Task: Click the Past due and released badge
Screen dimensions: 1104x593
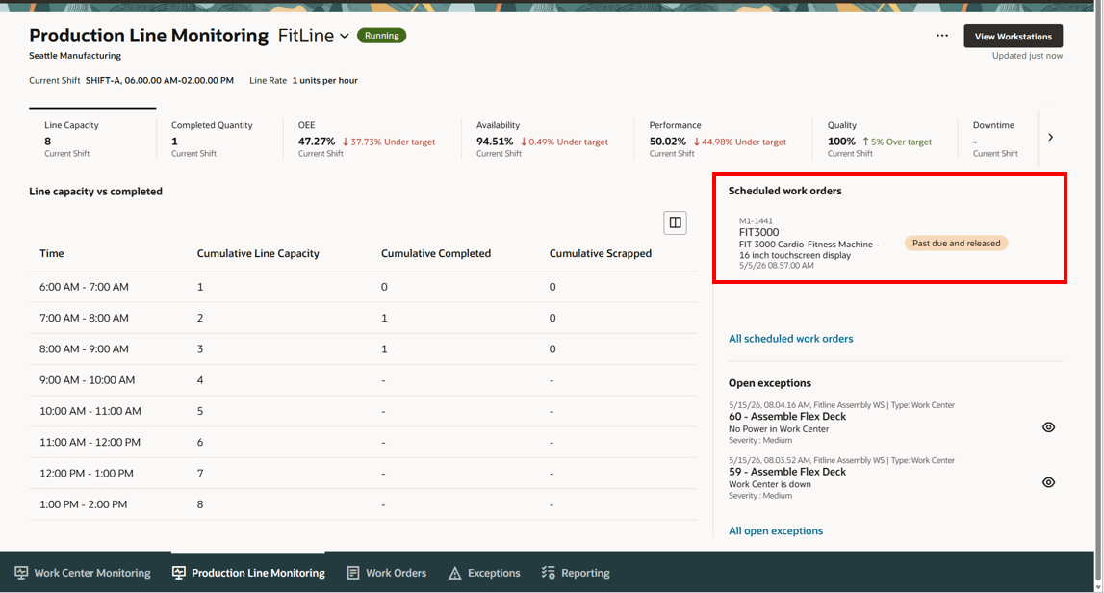Action: (956, 243)
